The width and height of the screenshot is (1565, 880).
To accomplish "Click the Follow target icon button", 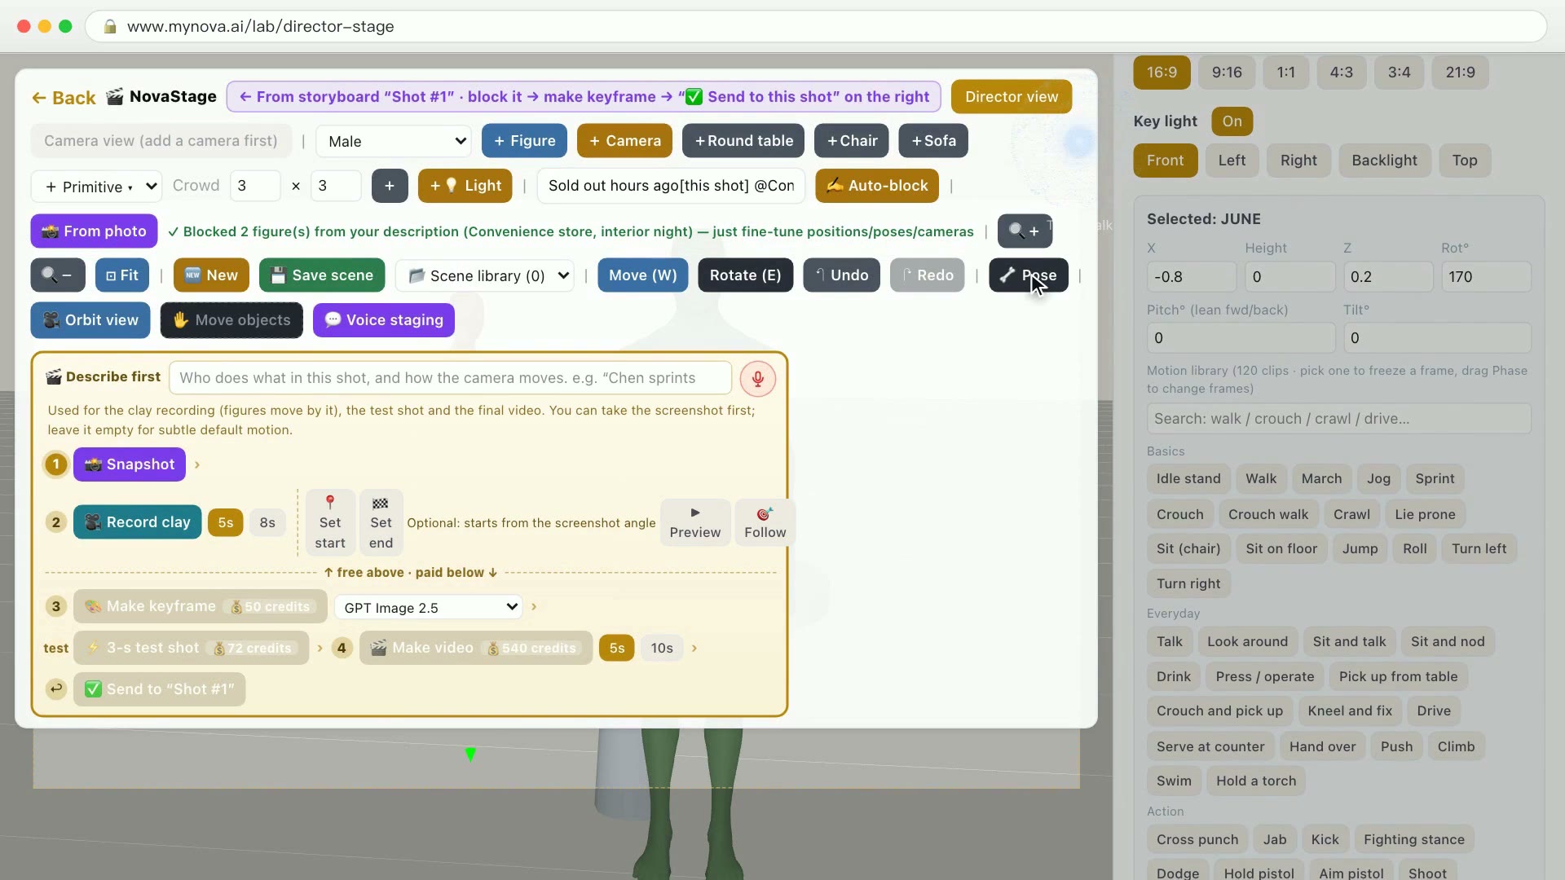I will pyautogui.click(x=765, y=522).
